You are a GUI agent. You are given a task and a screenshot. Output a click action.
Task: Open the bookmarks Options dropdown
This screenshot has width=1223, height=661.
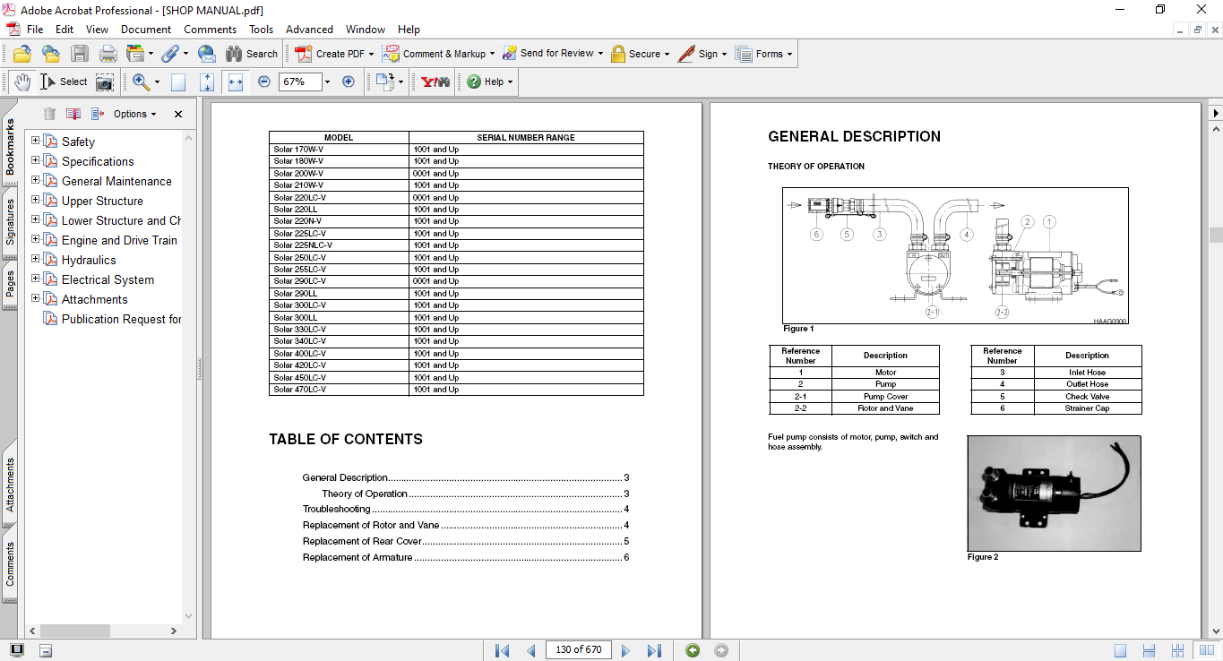(x=134, y=114)
